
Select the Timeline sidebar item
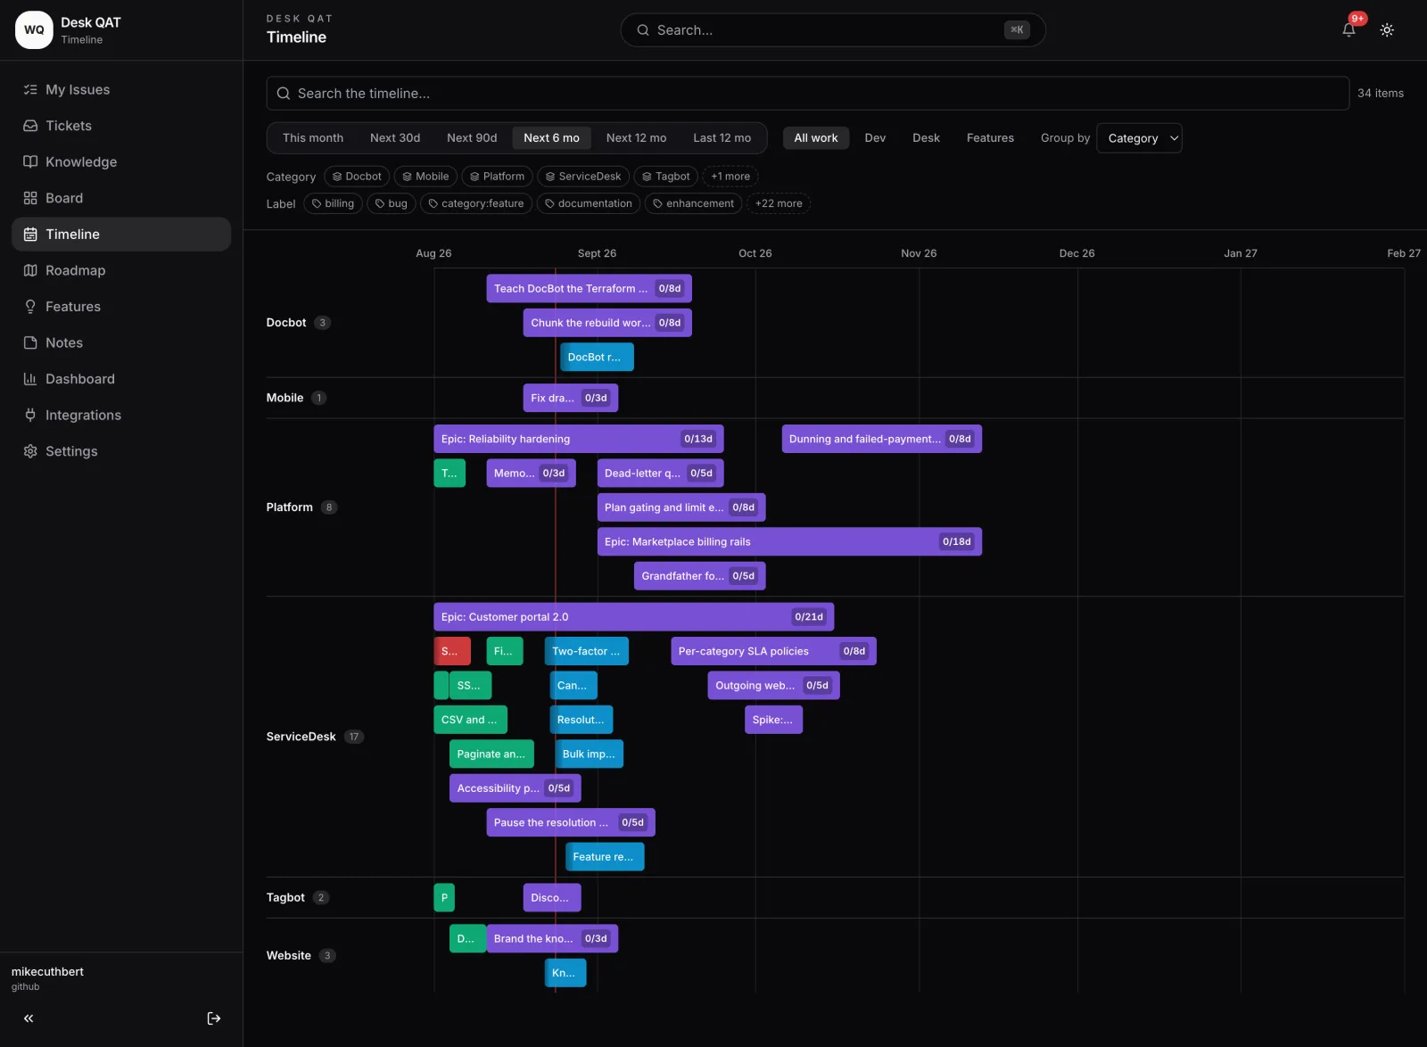(x=121, y=234)
